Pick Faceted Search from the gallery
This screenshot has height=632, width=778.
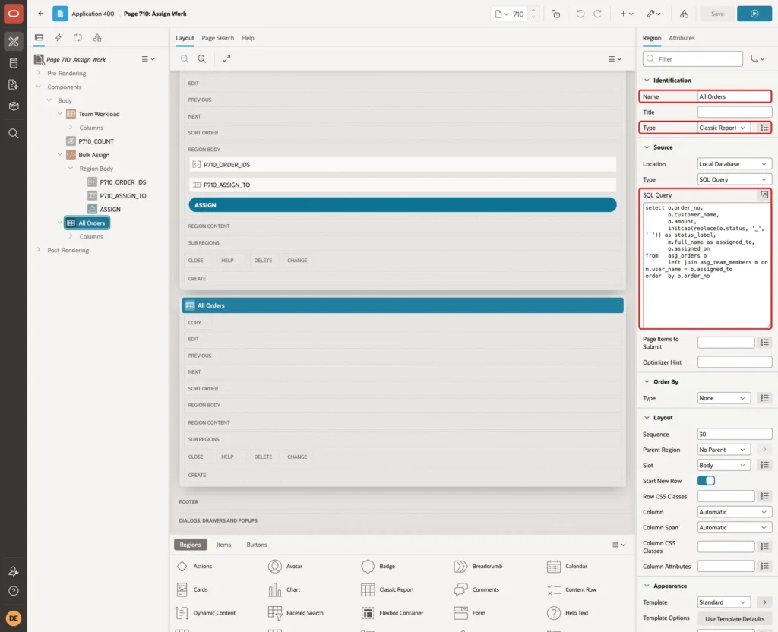pyautogui.click(x=296, y=613)
